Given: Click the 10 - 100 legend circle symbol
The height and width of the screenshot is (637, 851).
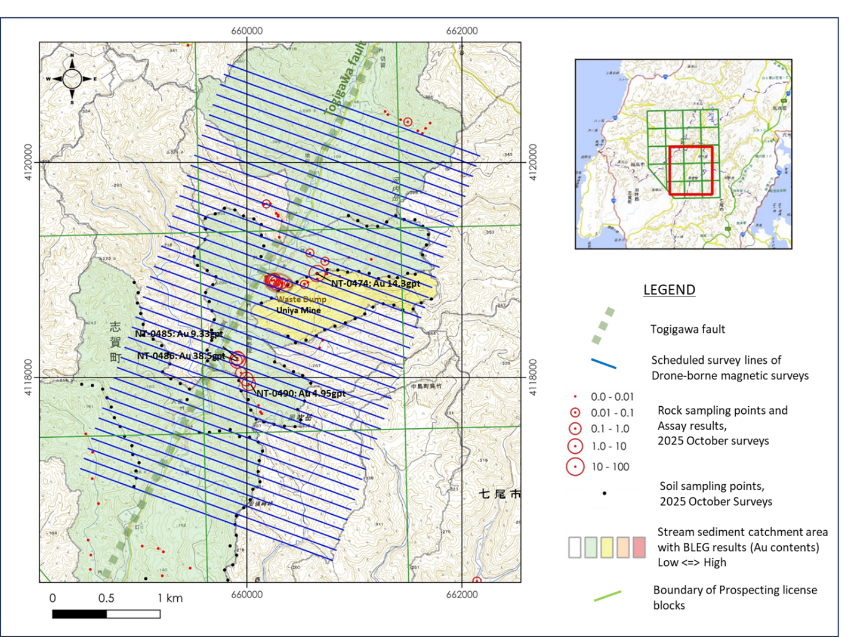Looking at the screenshot, I should 575,467.
